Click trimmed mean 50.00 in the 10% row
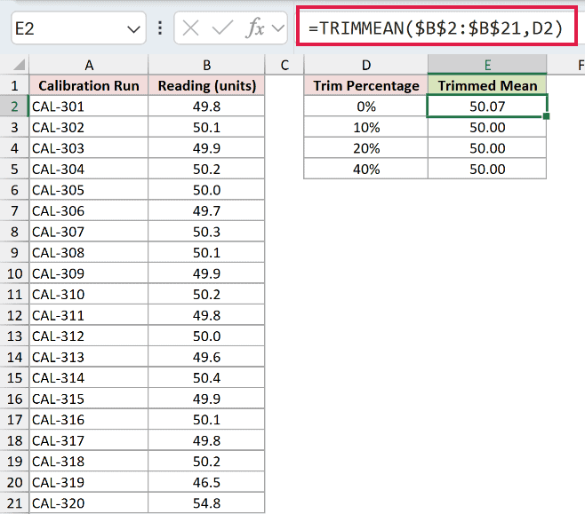The width and height of the screenshot is (585, 514). [x=487, y=127]
